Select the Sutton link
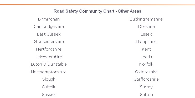The height and width of the screenshot is (98, 195). [x=146, y=94]
